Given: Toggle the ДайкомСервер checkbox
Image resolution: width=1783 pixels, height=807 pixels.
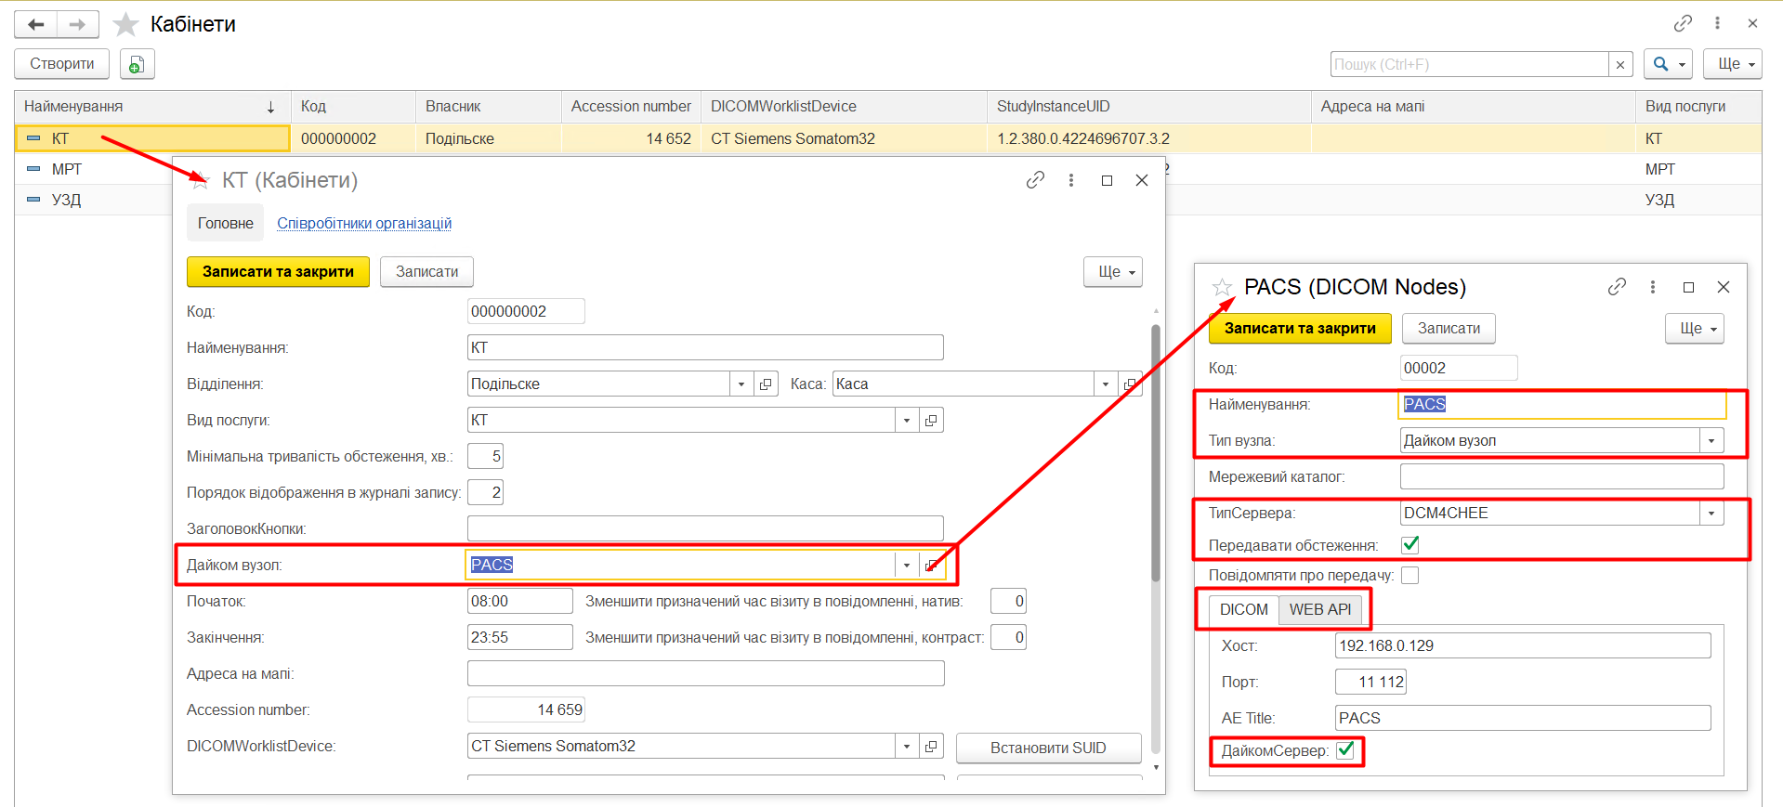Looking at the screenshot, I should tap(1344, 750).
